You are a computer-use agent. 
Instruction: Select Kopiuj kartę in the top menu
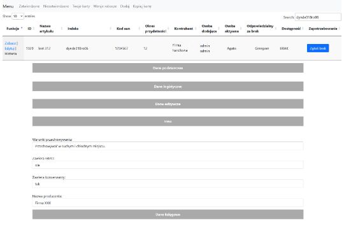pyautogui.click(x=142, y=6)
